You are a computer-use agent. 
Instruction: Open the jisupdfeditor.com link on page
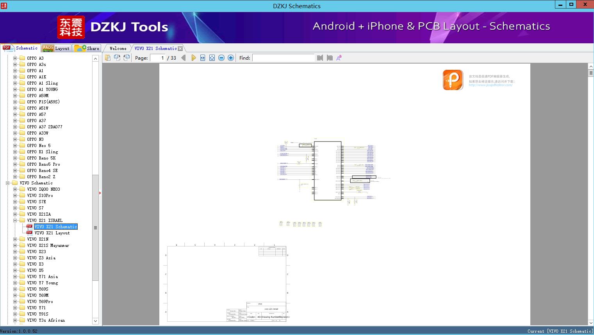pos(491,85)
